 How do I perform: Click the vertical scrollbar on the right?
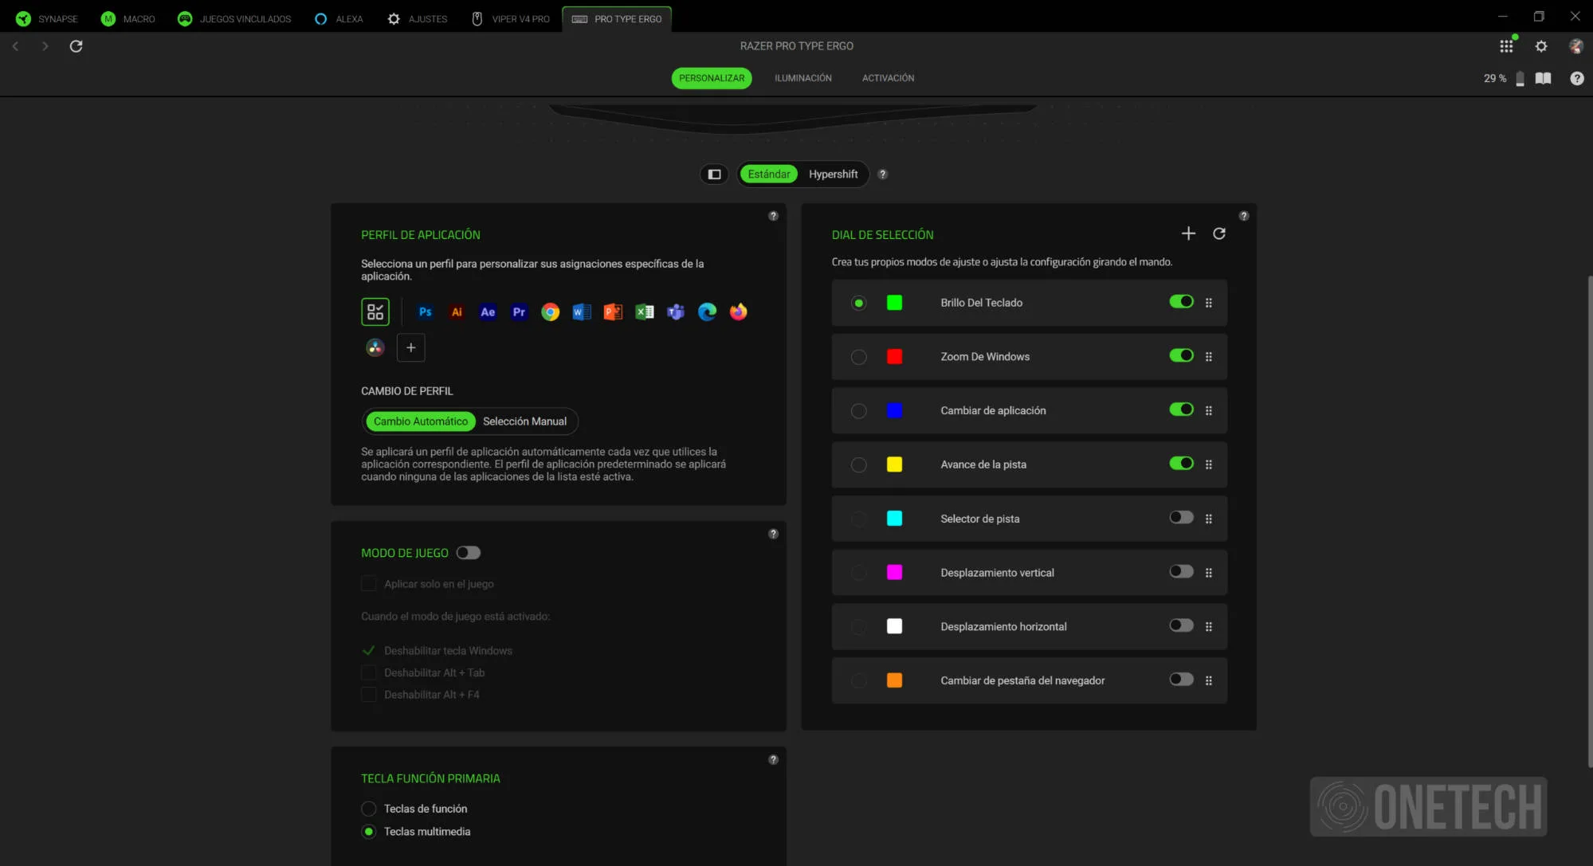tap(1589, 522)
